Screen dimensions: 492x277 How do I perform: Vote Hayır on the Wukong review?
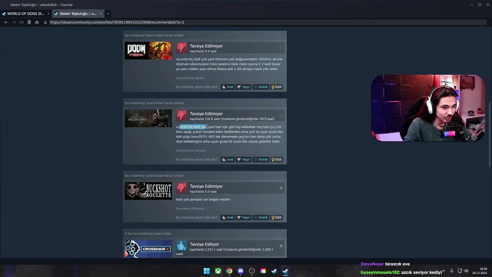pyautogui.click(x=243, y=159)
